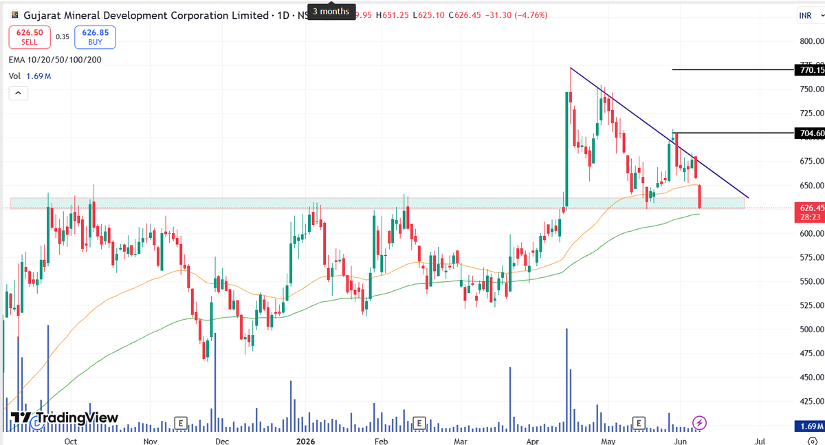This screenshot has width=825, height=445.
Task: Open symbol search via Gujarat Mineral Development title
Action: [x=146, y=15]
